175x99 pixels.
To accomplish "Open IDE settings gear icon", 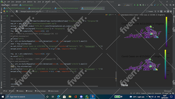I will tap(173, 5).
